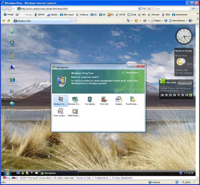Open the Frix statistics desktop icon

pos(12,69)
